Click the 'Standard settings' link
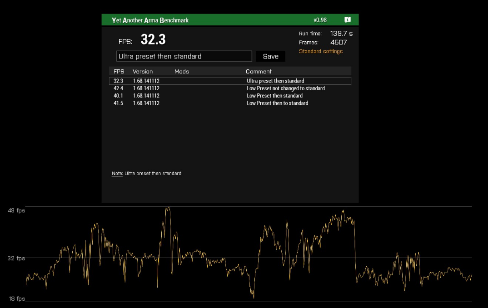488x308 pixels. tap(320, 51)
